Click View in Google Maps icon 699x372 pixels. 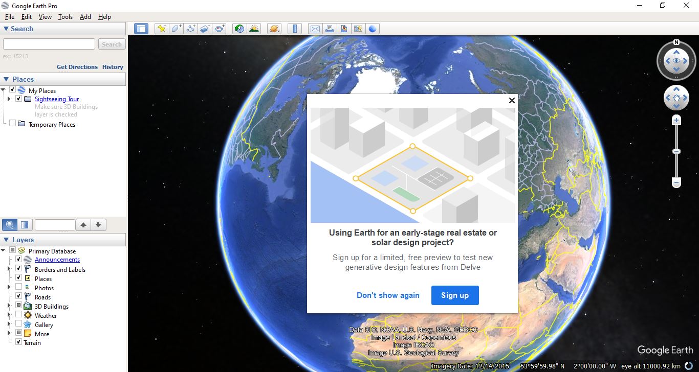point(358,29)
